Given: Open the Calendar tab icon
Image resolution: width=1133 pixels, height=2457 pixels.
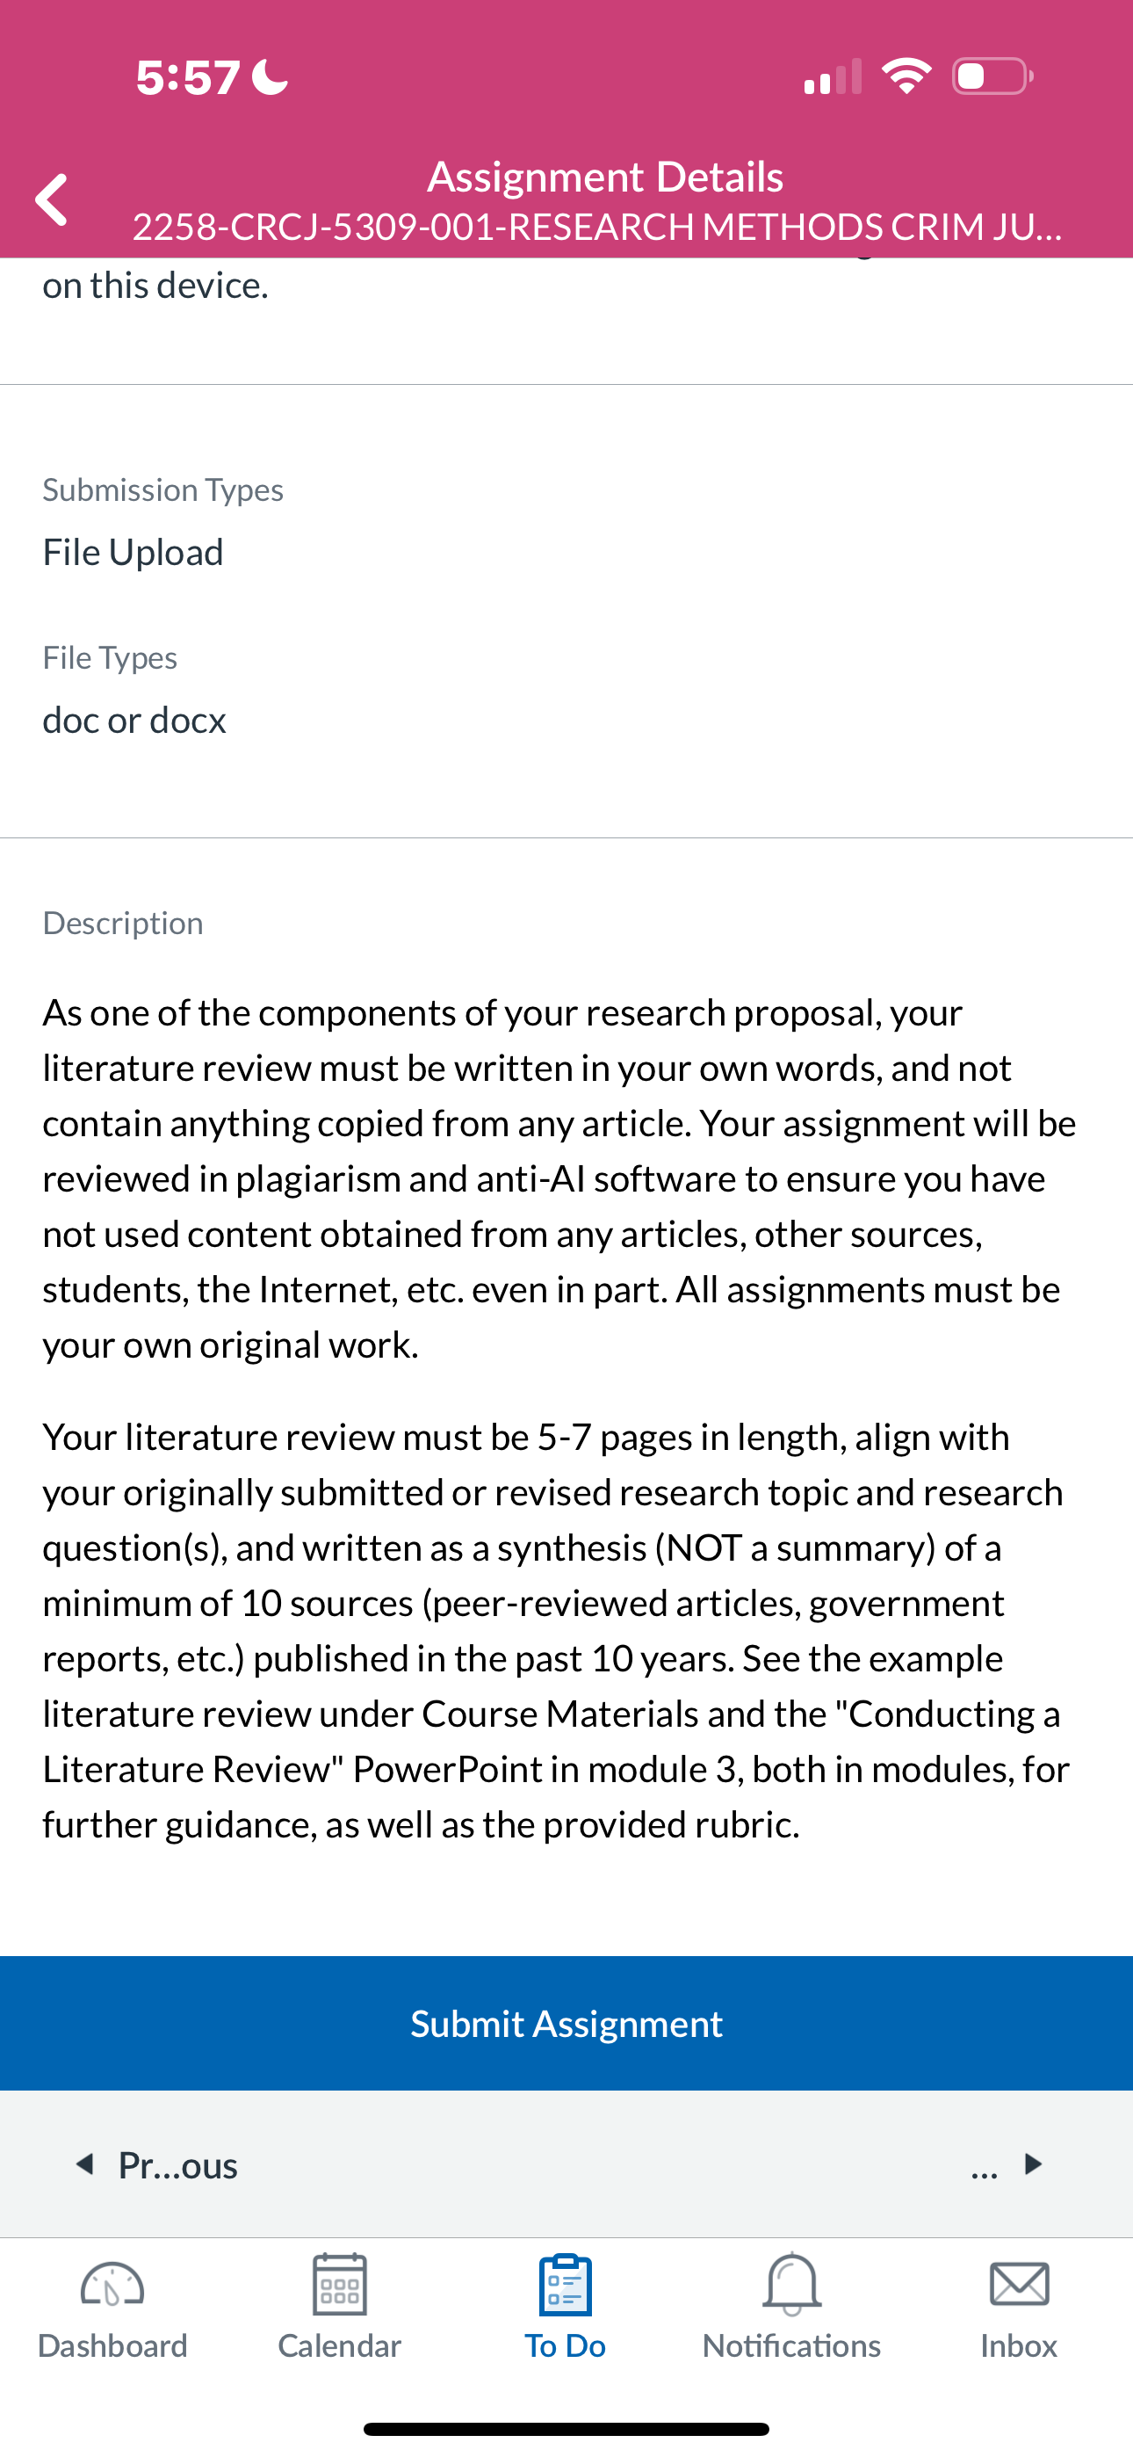Looking at the screenshot, I should (x=340, y=2283).
